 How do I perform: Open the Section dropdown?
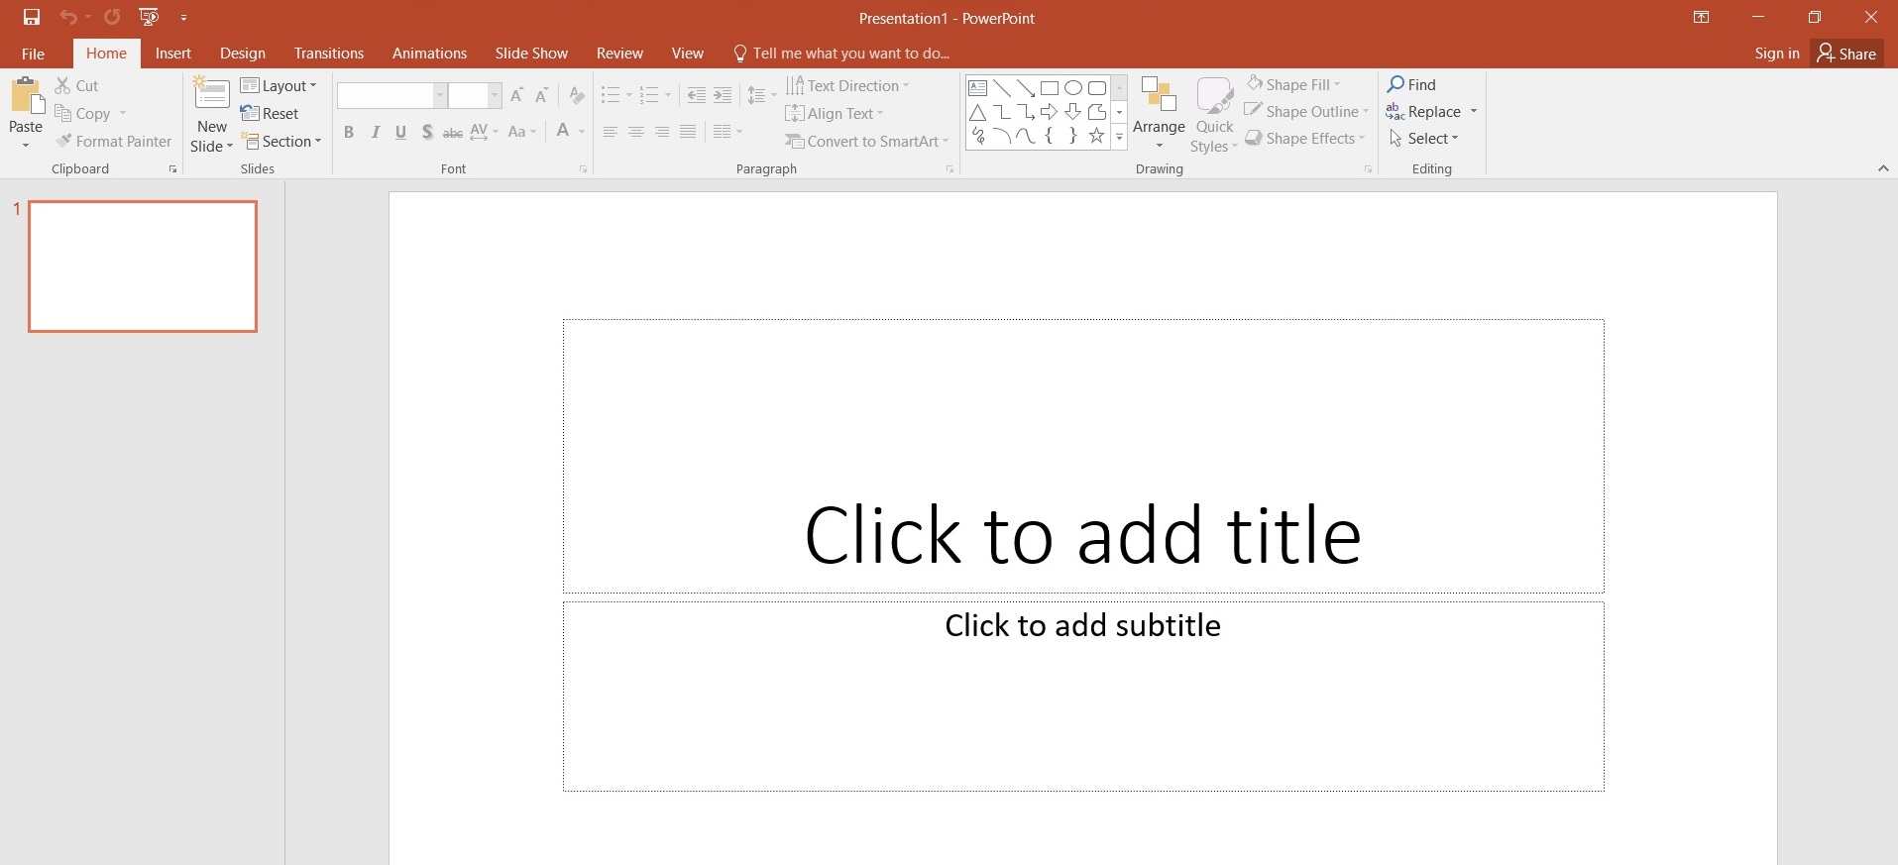click(281, 141)
